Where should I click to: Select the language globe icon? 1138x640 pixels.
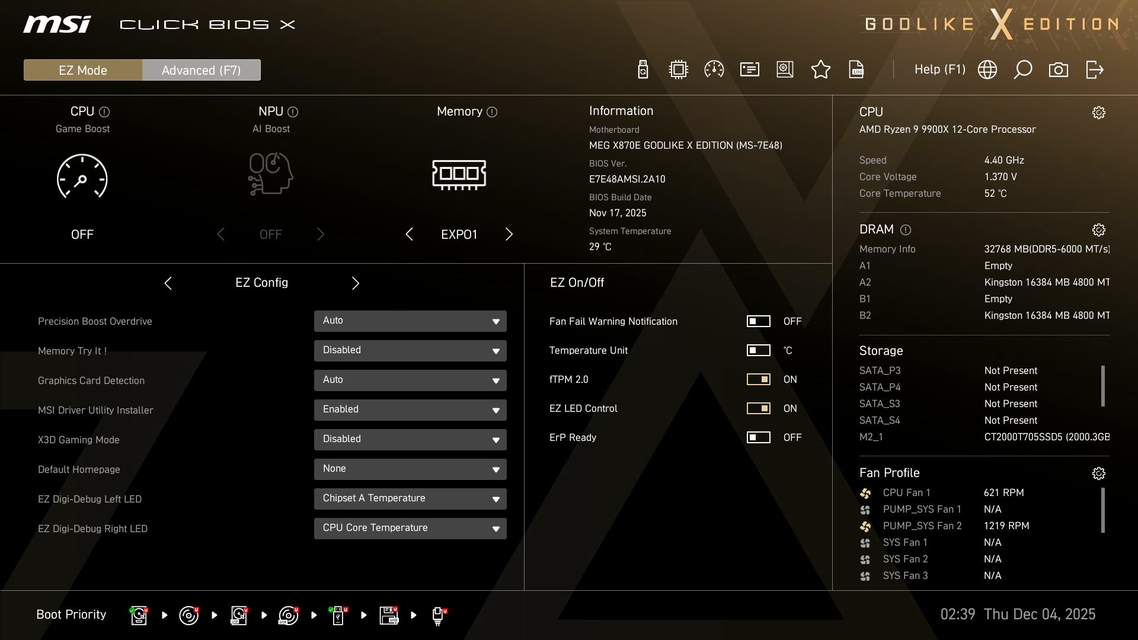tap(987, 69)
